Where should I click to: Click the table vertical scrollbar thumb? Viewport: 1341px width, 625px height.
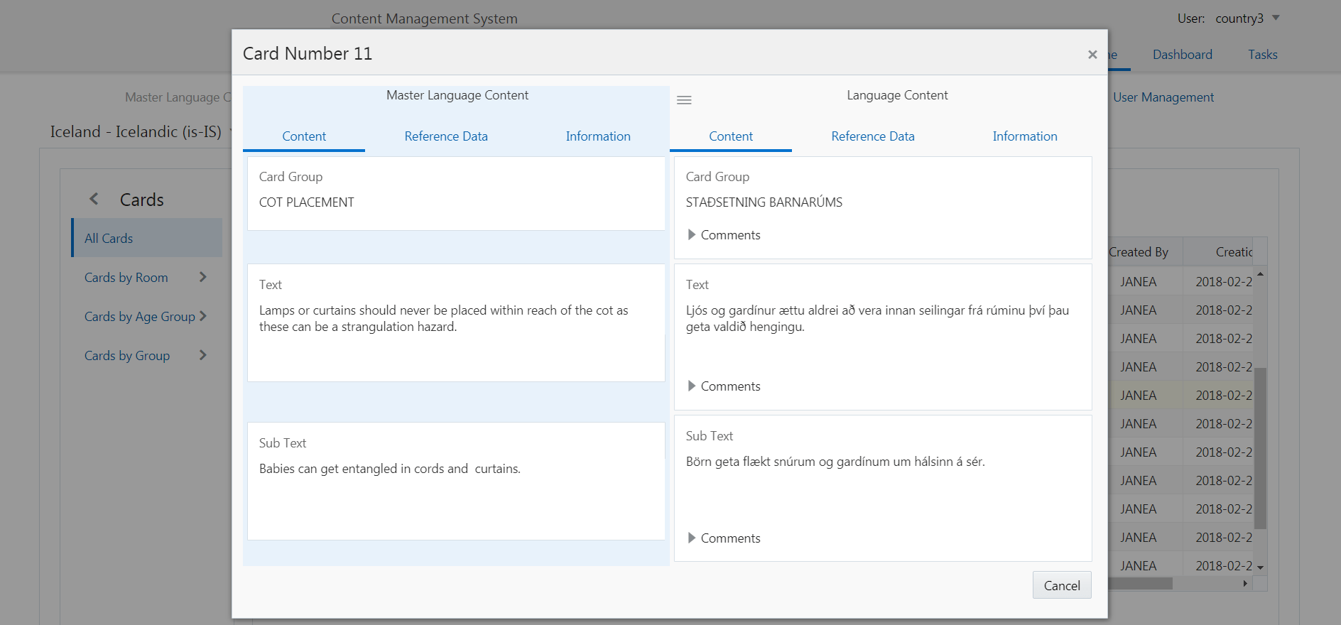(1260, 447)
